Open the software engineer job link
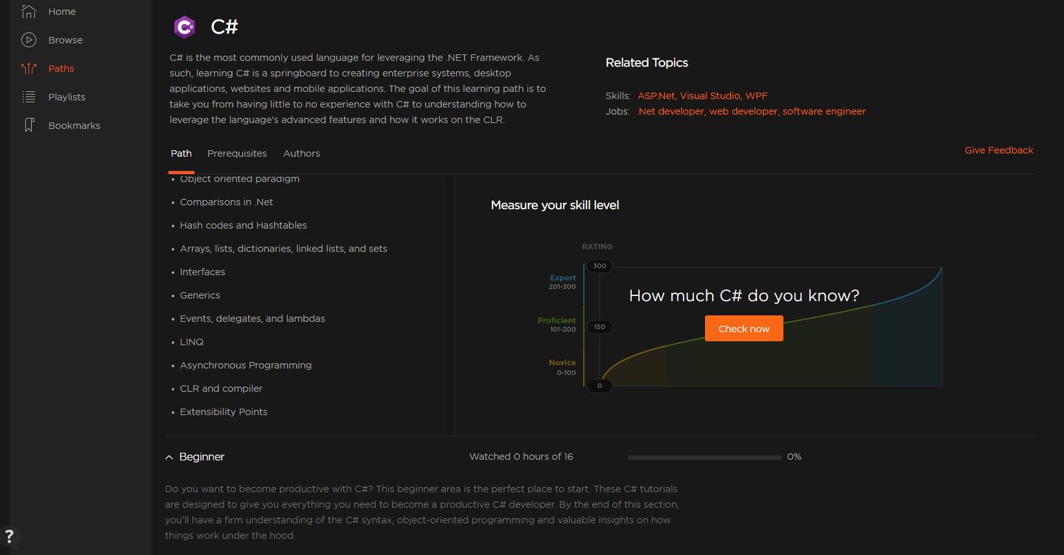The width and height of the screenshot is (1064, 555). tap(824, 111)
